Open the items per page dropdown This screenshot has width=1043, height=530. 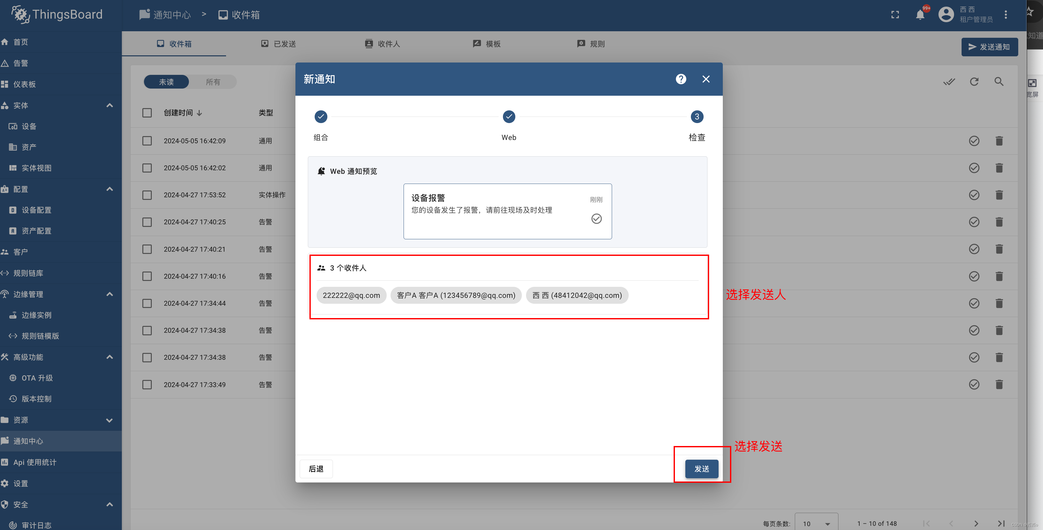(816, 523)
